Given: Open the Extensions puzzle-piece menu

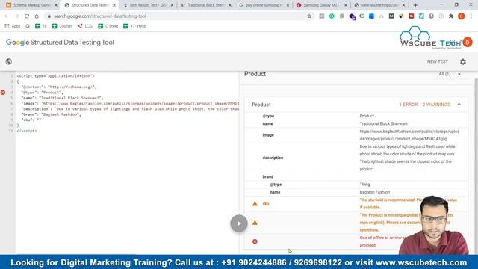Looking at the screenshot, I should 451,16.
